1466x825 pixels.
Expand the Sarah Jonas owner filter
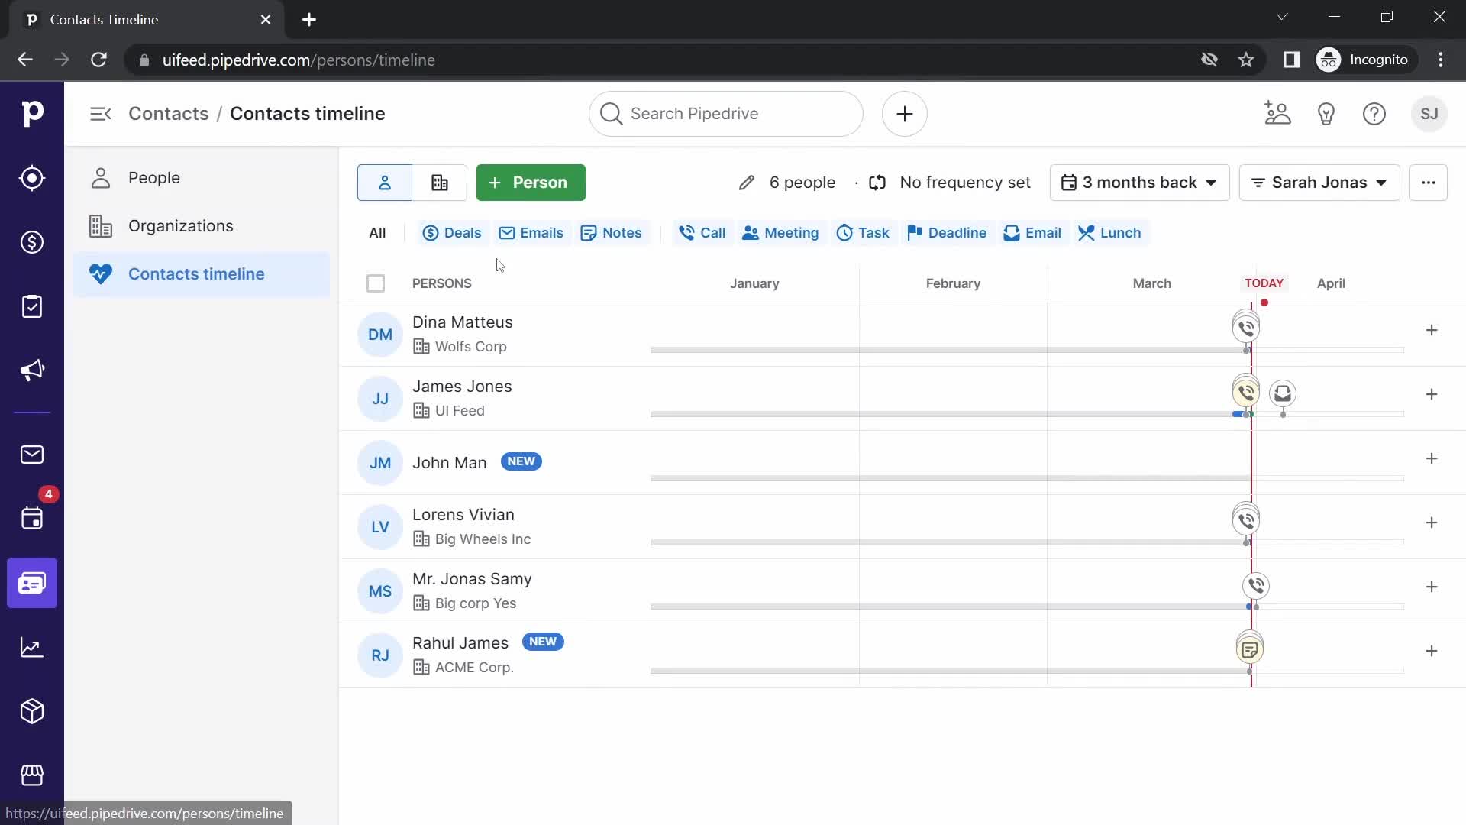[1319, 183]
